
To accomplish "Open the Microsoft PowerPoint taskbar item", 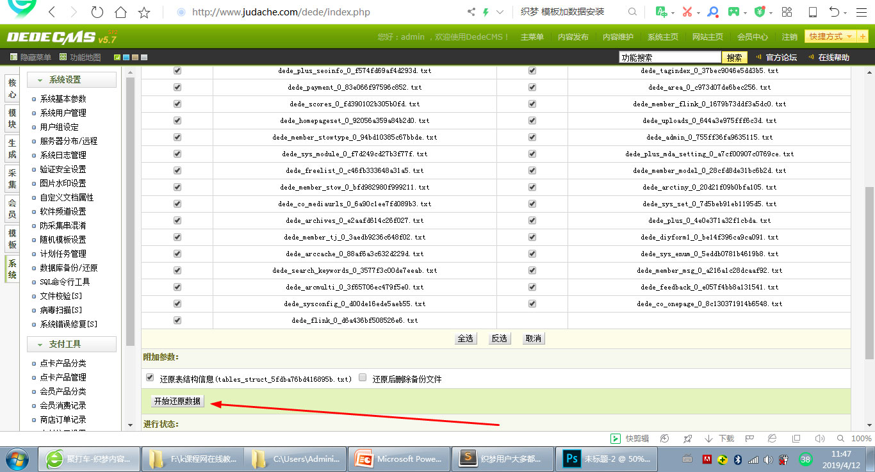I will (x=401, y=459).
